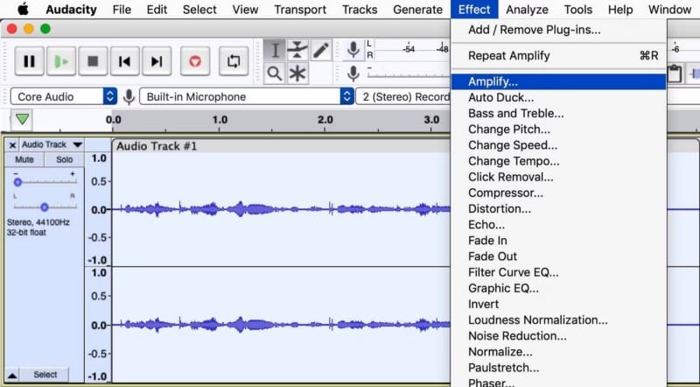Apply the Fade In effect
700x387 pixels.
click(x=558, y=241)
